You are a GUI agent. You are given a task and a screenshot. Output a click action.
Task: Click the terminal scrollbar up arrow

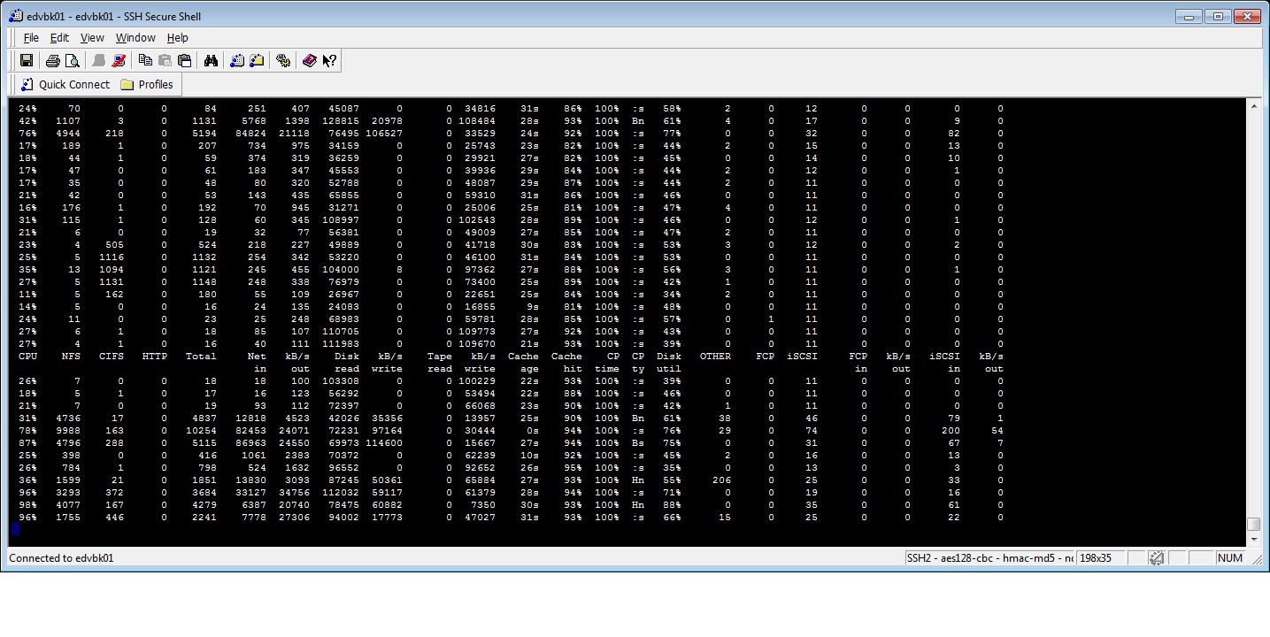click(1253, 106)
